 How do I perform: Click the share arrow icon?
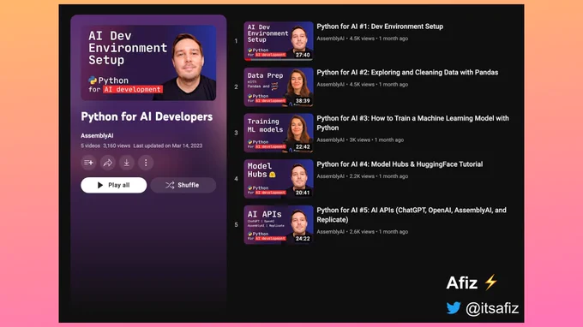pos(108,163)
